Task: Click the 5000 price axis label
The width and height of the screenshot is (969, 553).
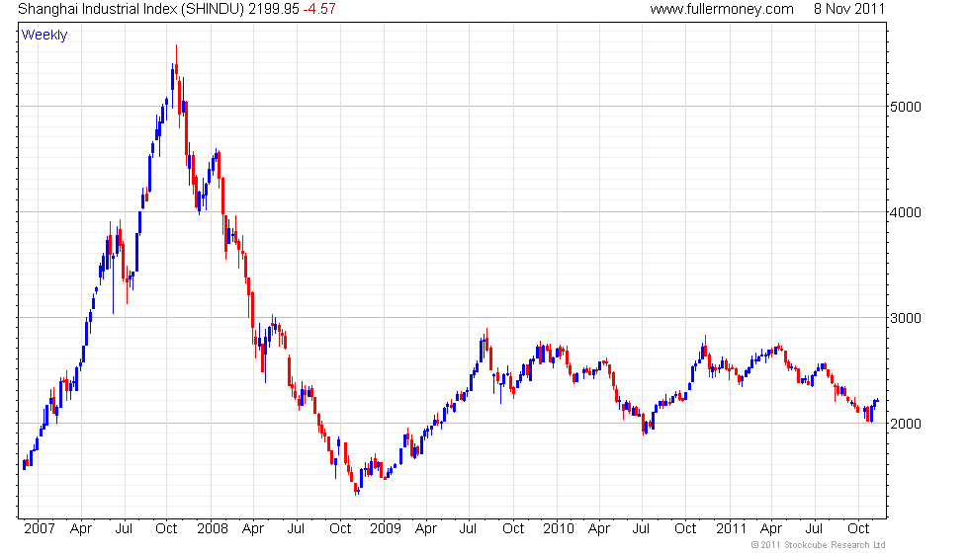Action: 906,107
